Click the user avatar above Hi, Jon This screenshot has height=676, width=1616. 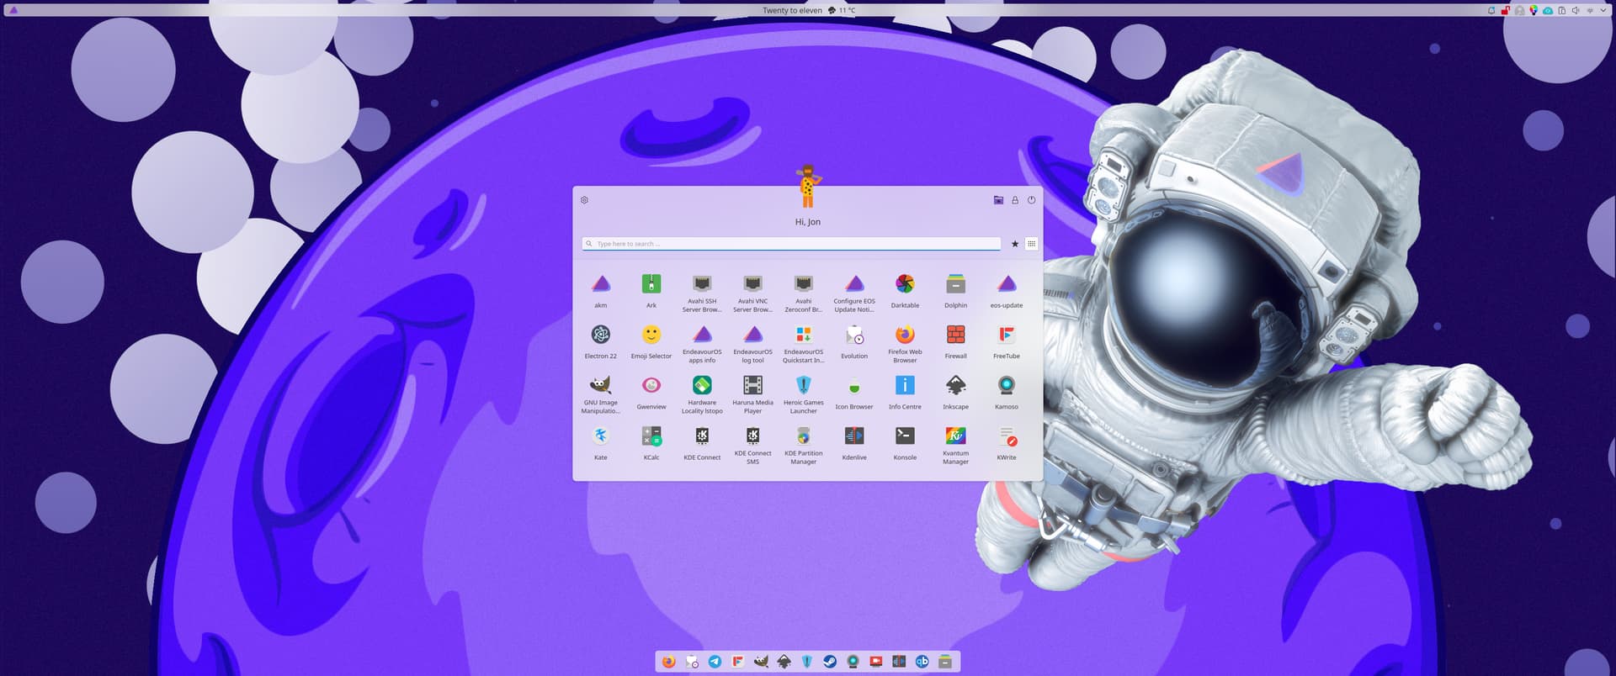(808, 186)
